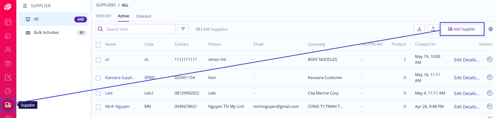This screenshot has width=495, height=118.
Task: Switch to the Deleted view tab
Action: pos(144,16)
